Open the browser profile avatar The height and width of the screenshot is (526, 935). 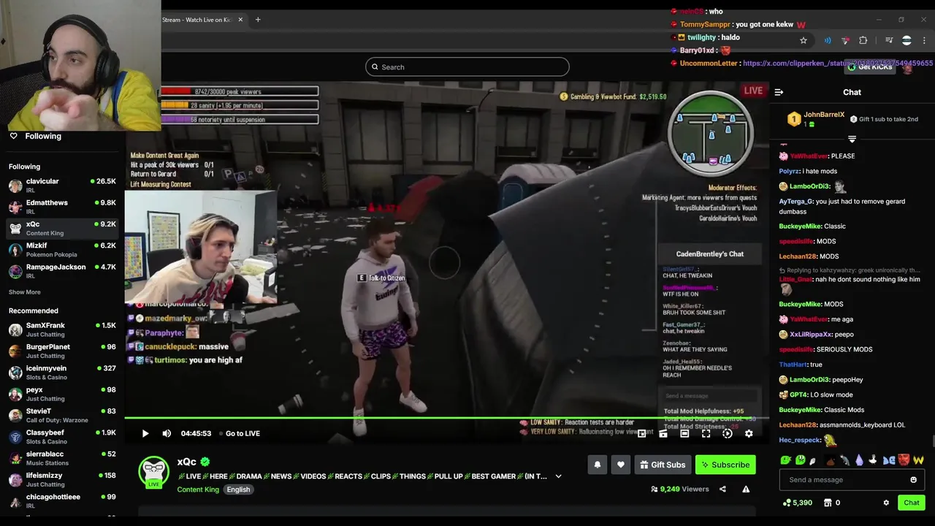point(907,41)
